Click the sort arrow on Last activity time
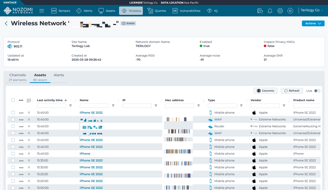Viewport: 328px width, 190px height. coord(66,100)
